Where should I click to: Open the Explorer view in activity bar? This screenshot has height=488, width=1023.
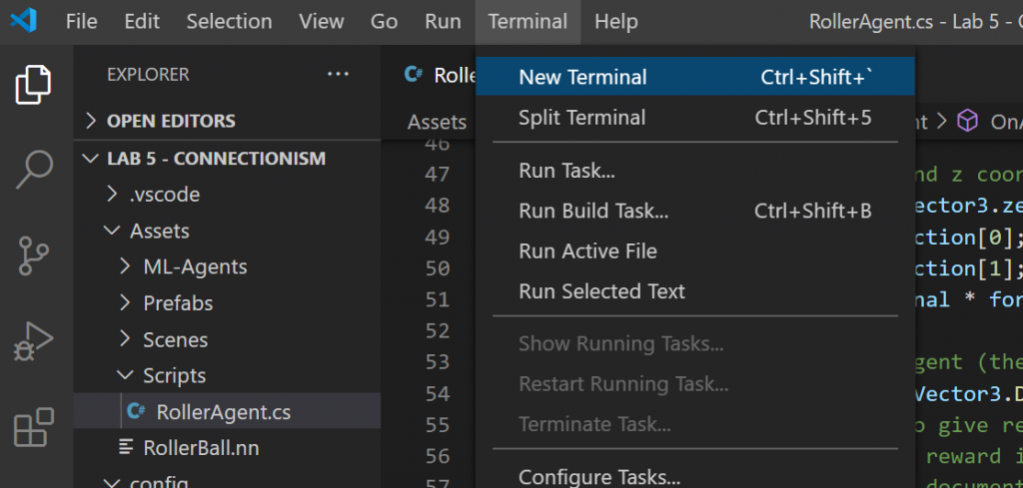33,84
